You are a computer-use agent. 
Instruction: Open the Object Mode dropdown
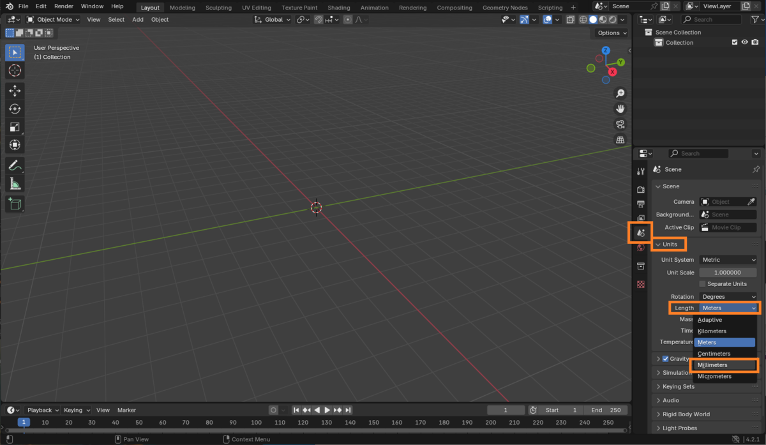pos(54,20)
